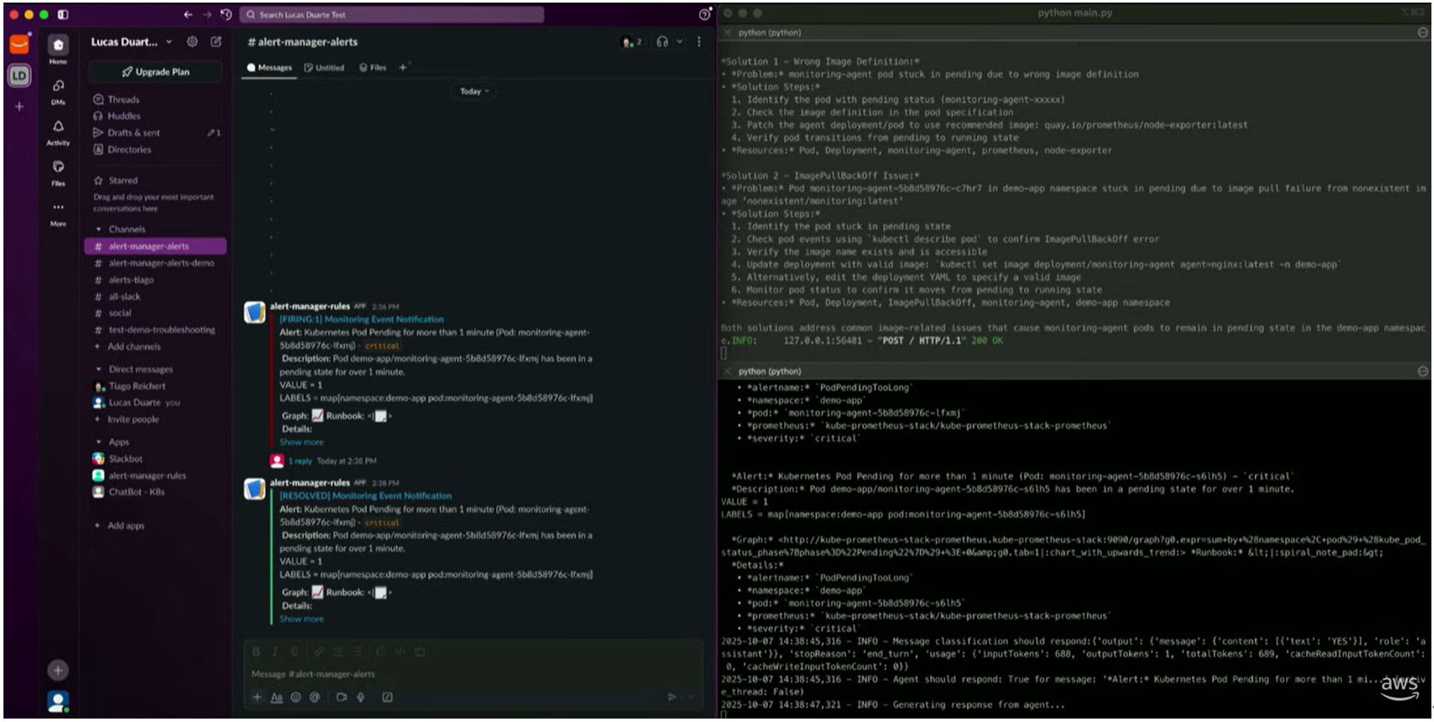Click the send message arrow
The height and width of the screenshot is (722, 1434).
672,697
